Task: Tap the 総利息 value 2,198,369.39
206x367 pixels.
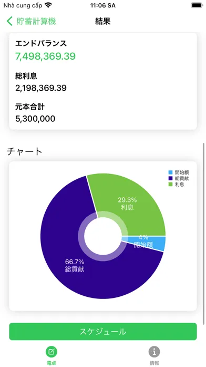Action: [41, 88]
